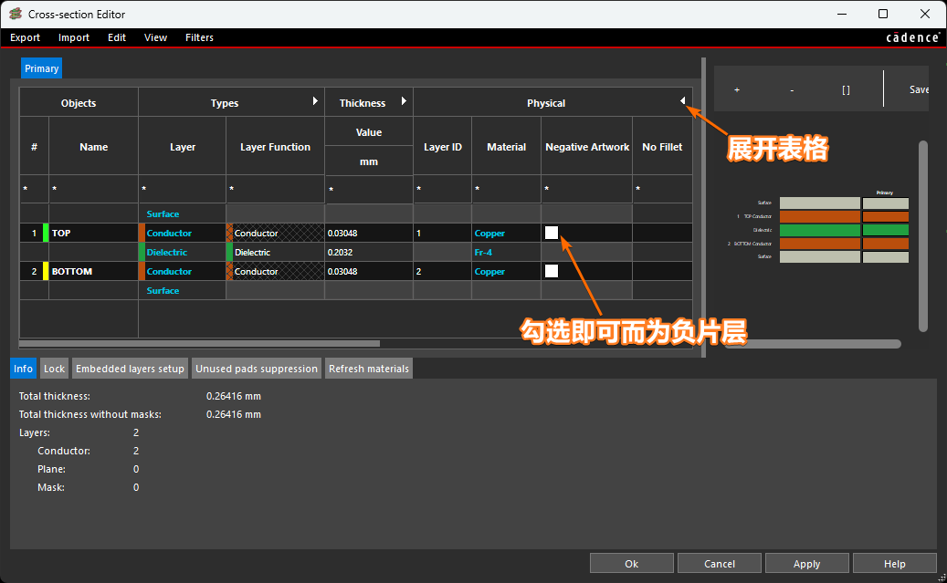The image size is (947, 583).
Task: Open the Filters menu
Action: point(199,37)
